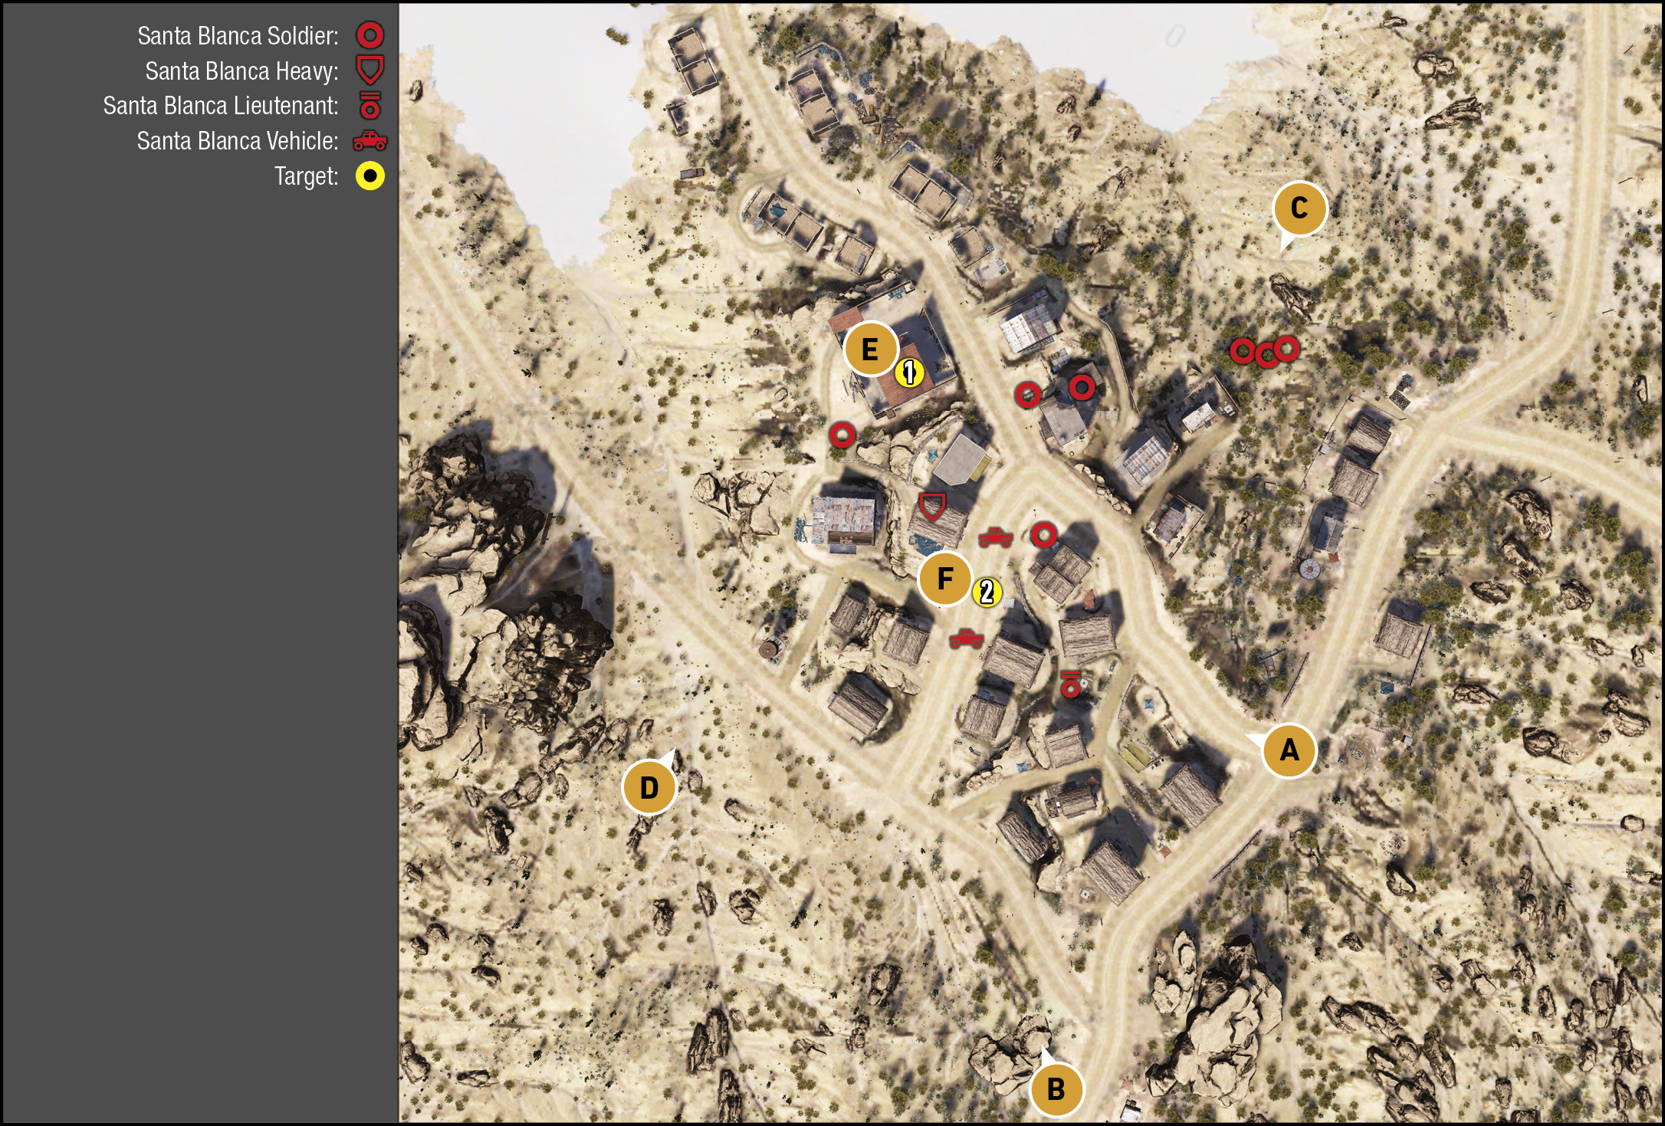This screenshot has height=1126, width=1665.
Task: Select map marker D
Action: point(649,787)
